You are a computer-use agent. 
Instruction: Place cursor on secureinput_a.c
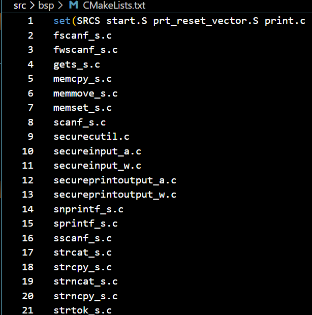[97, 151]
